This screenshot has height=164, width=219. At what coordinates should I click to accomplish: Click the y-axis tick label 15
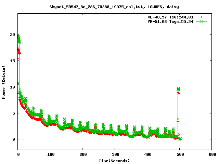12,61
